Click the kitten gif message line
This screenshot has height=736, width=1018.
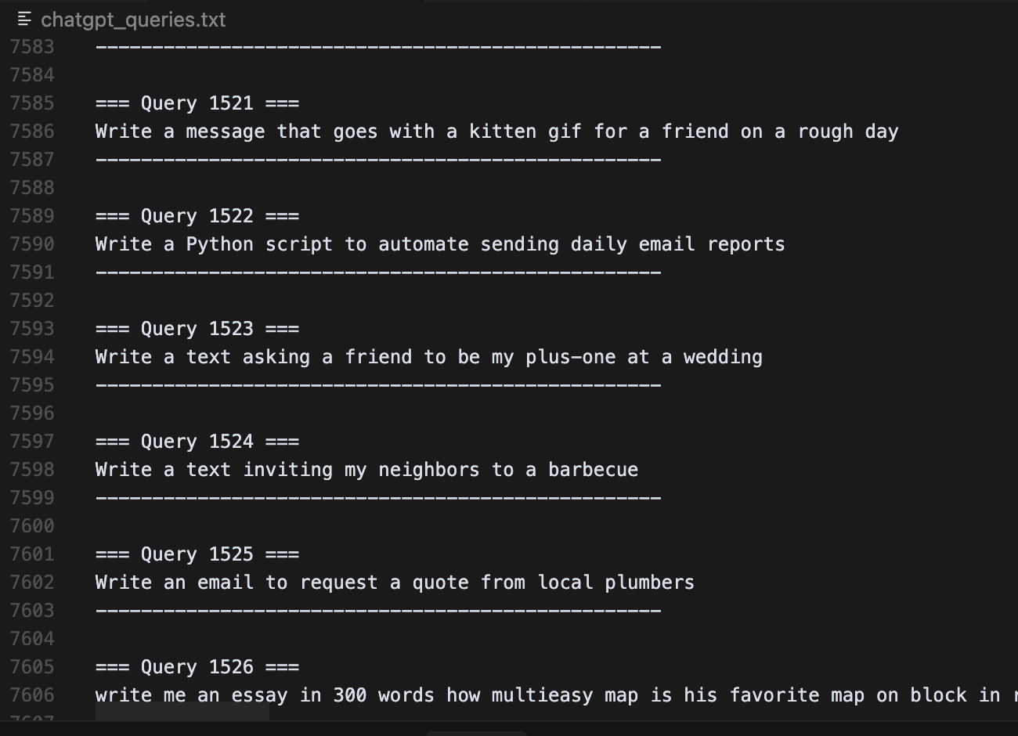(496, 132)
